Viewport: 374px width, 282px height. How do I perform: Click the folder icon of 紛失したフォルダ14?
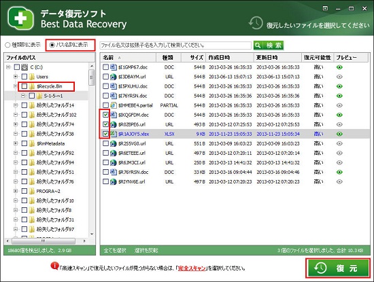tap(32, 105)
